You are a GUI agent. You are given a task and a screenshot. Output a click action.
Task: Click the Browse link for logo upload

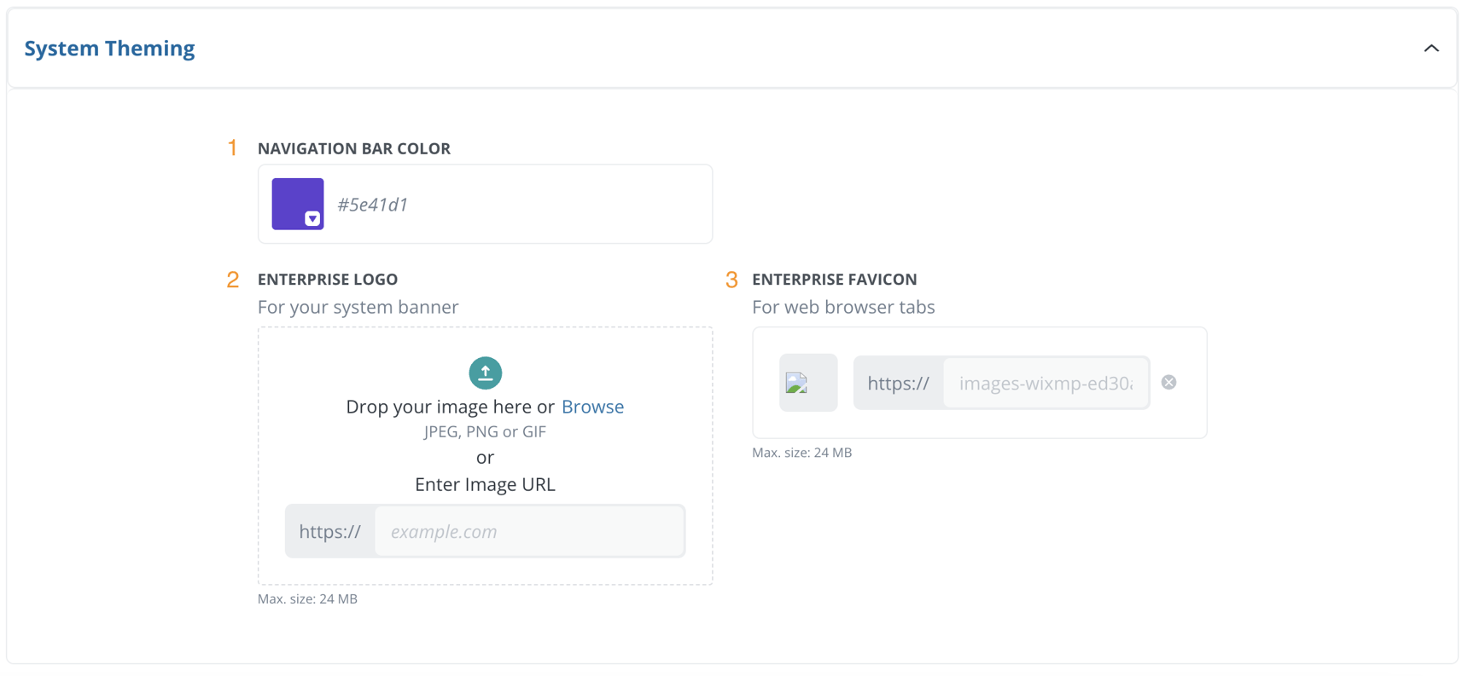592,407
